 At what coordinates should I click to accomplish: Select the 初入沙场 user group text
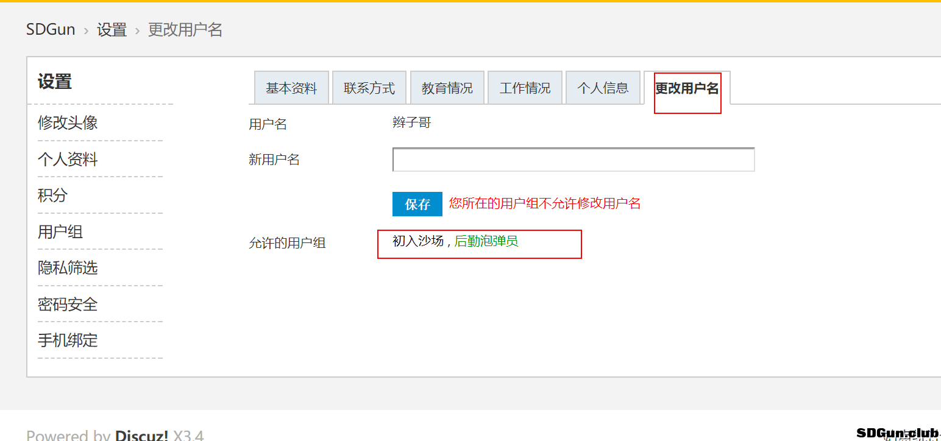click(418, 241)
